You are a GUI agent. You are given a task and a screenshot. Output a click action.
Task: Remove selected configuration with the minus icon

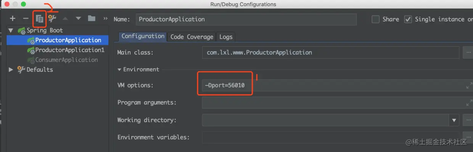(26, 18)
